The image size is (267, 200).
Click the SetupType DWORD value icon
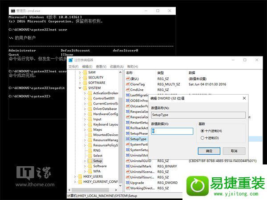coord(128,139)
